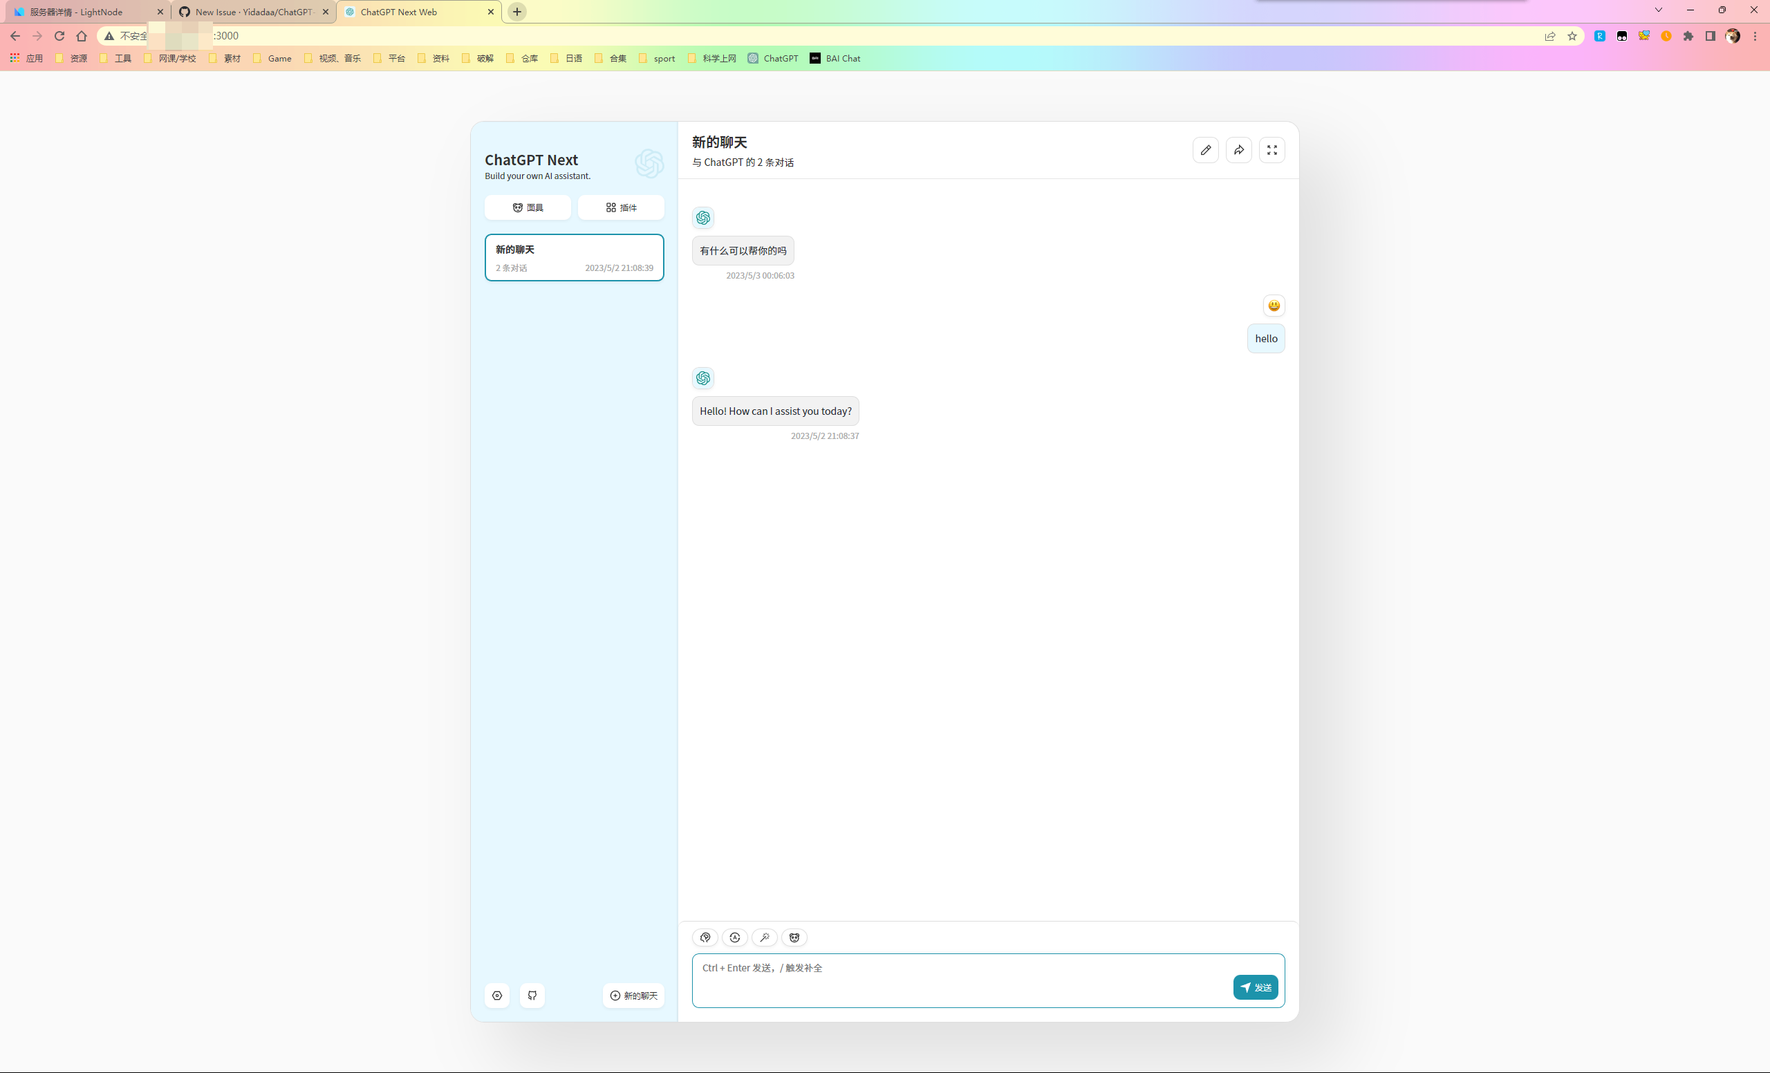This screenshot has height=1073, width=1770.
Task: Select the 新的聊天 conversation in the sidebar
Action: (574, 257)
